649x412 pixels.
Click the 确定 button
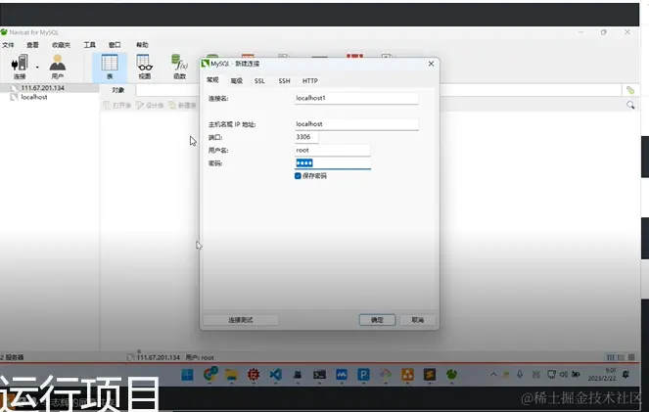pos(377,320)
